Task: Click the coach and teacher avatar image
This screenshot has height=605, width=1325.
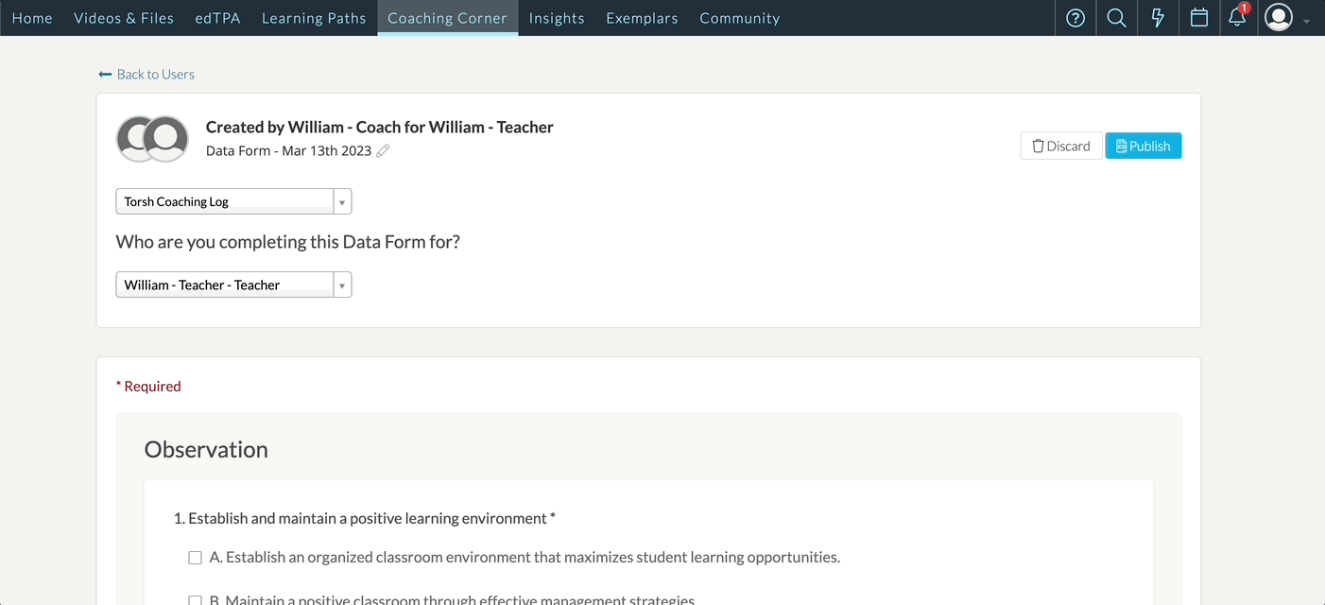Action: tap(152, 139)
